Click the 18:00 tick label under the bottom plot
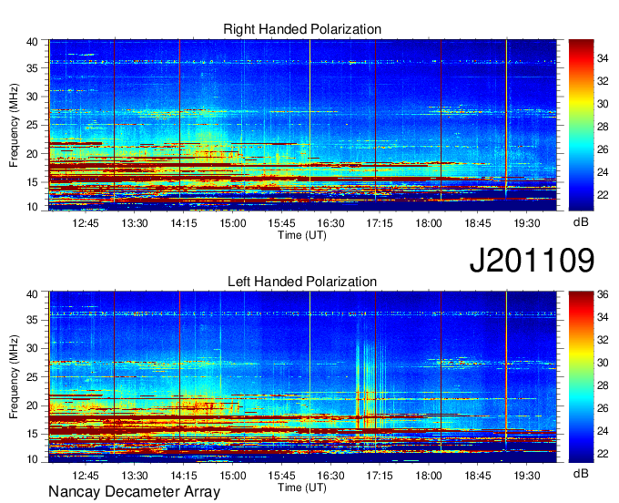Image resolution: width=619 pixels, height=503 pixels. tap(429, 476)
